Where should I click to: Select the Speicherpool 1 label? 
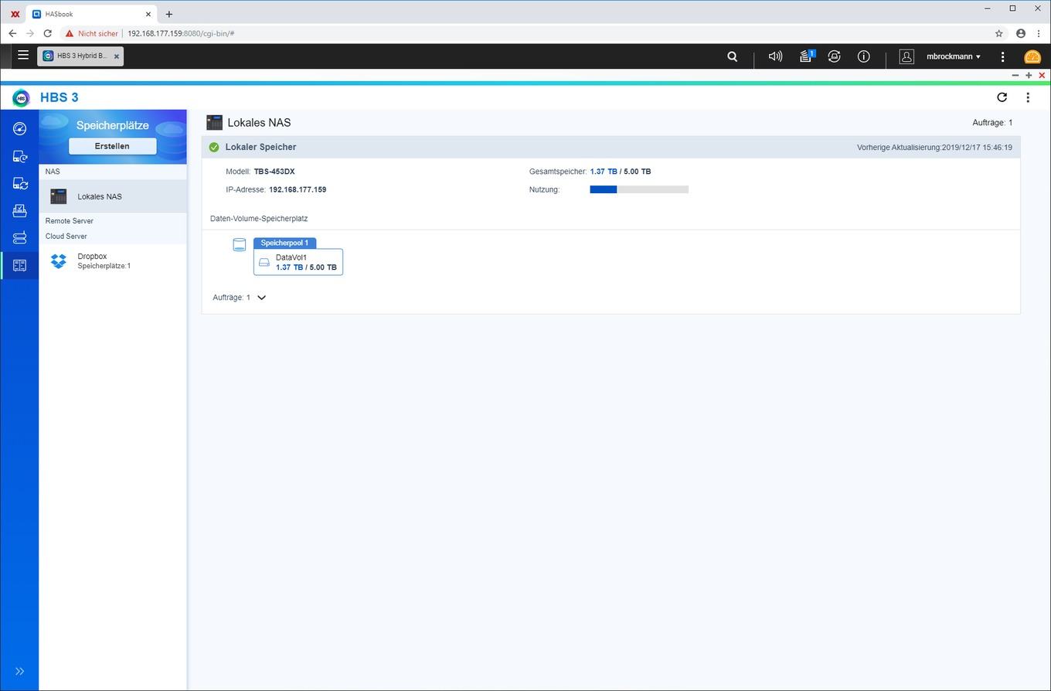click(284, 243)
